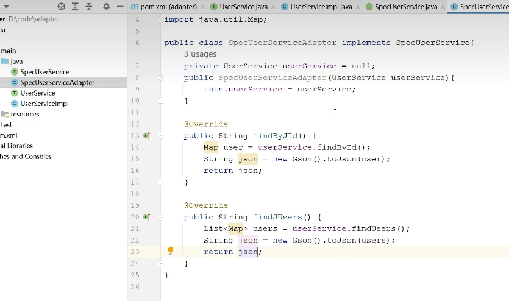The height and width of the screenshot is (301, 509).
Task: Click the implements gutter icon on line 20
Action: pos(146,217)
